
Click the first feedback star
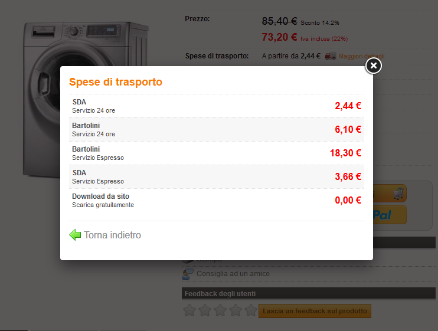[189, 310]
